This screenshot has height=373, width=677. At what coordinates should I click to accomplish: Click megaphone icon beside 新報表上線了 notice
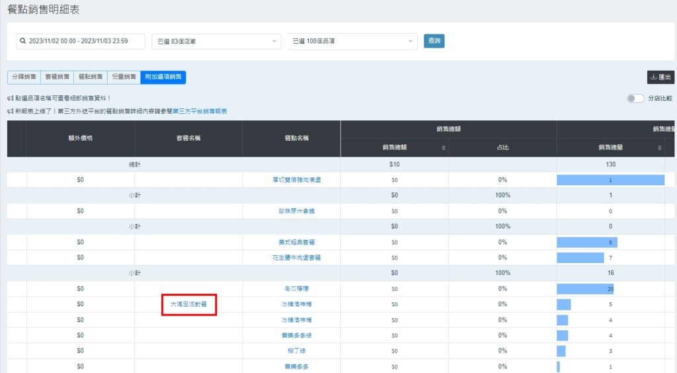point(11,111)
